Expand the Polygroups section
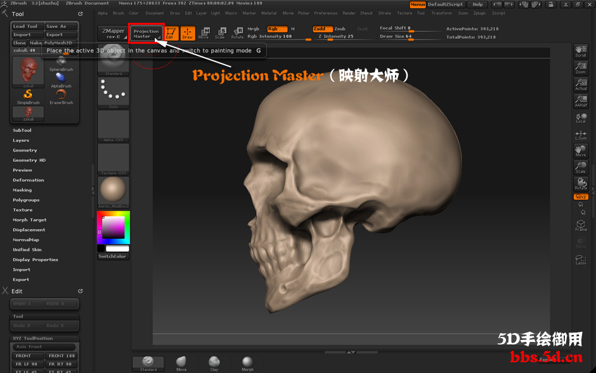Viewport: 596px width, 373px height. pos(26,200)
